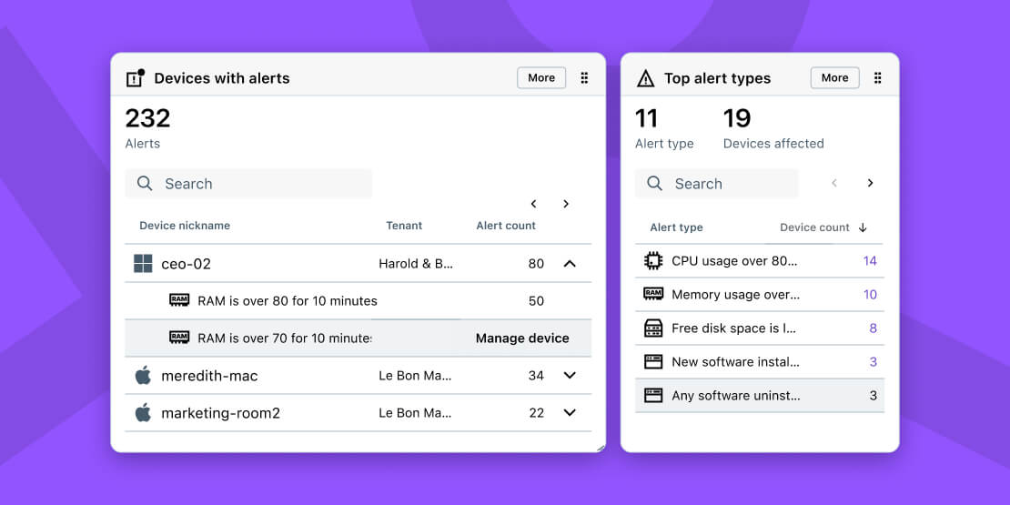The width and height of the screenshot is (1010, 505).
Task: Open device count 10 for Memory usage
Action: pos(870,295)
